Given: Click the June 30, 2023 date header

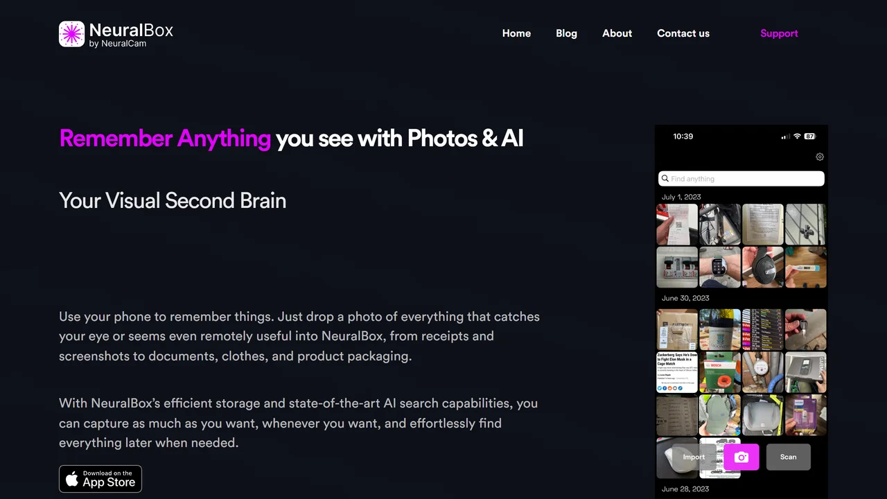Looking at the screenshot, I should point(685,298).
